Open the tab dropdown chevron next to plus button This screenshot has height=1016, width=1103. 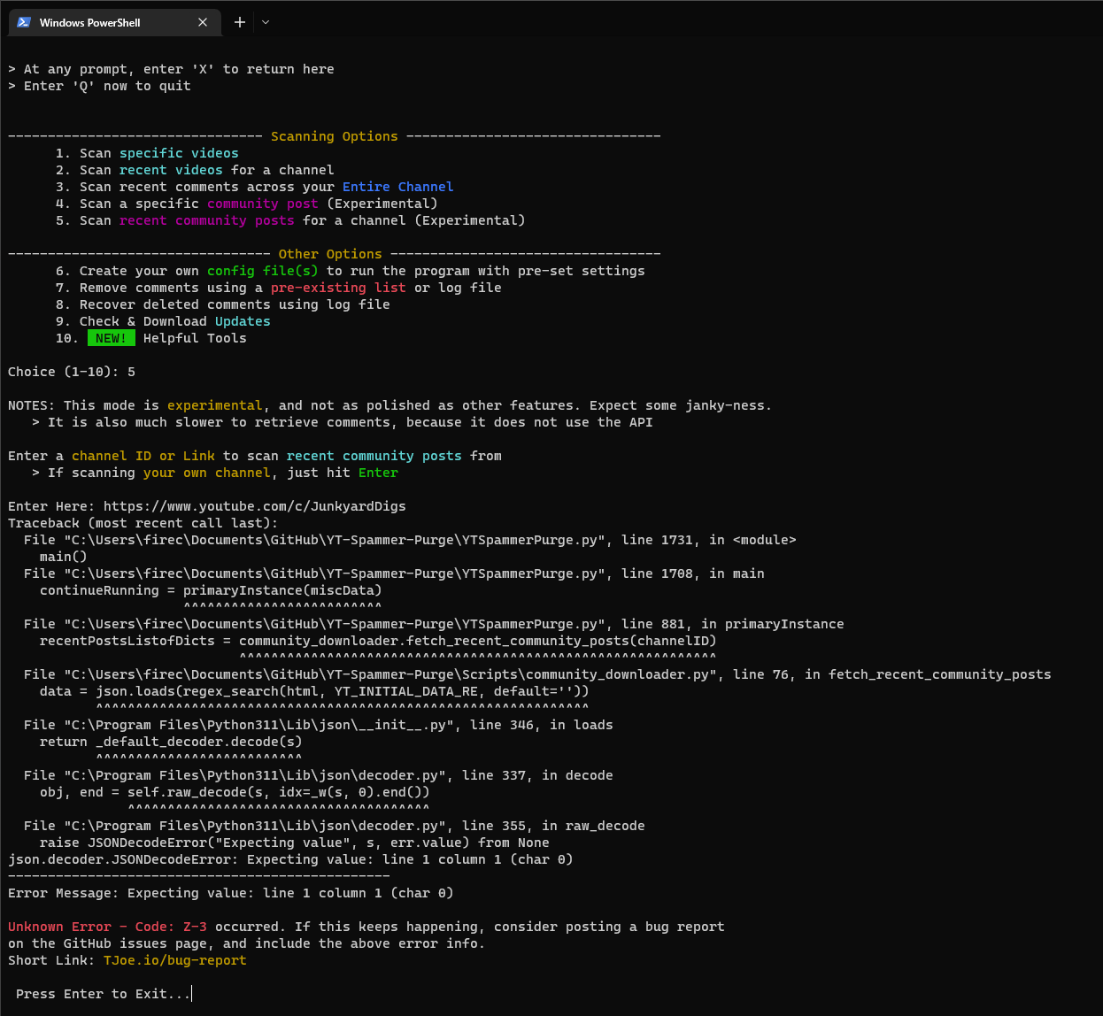tap(265, 22)
